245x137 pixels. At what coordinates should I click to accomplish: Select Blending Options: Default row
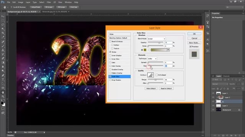119,38
